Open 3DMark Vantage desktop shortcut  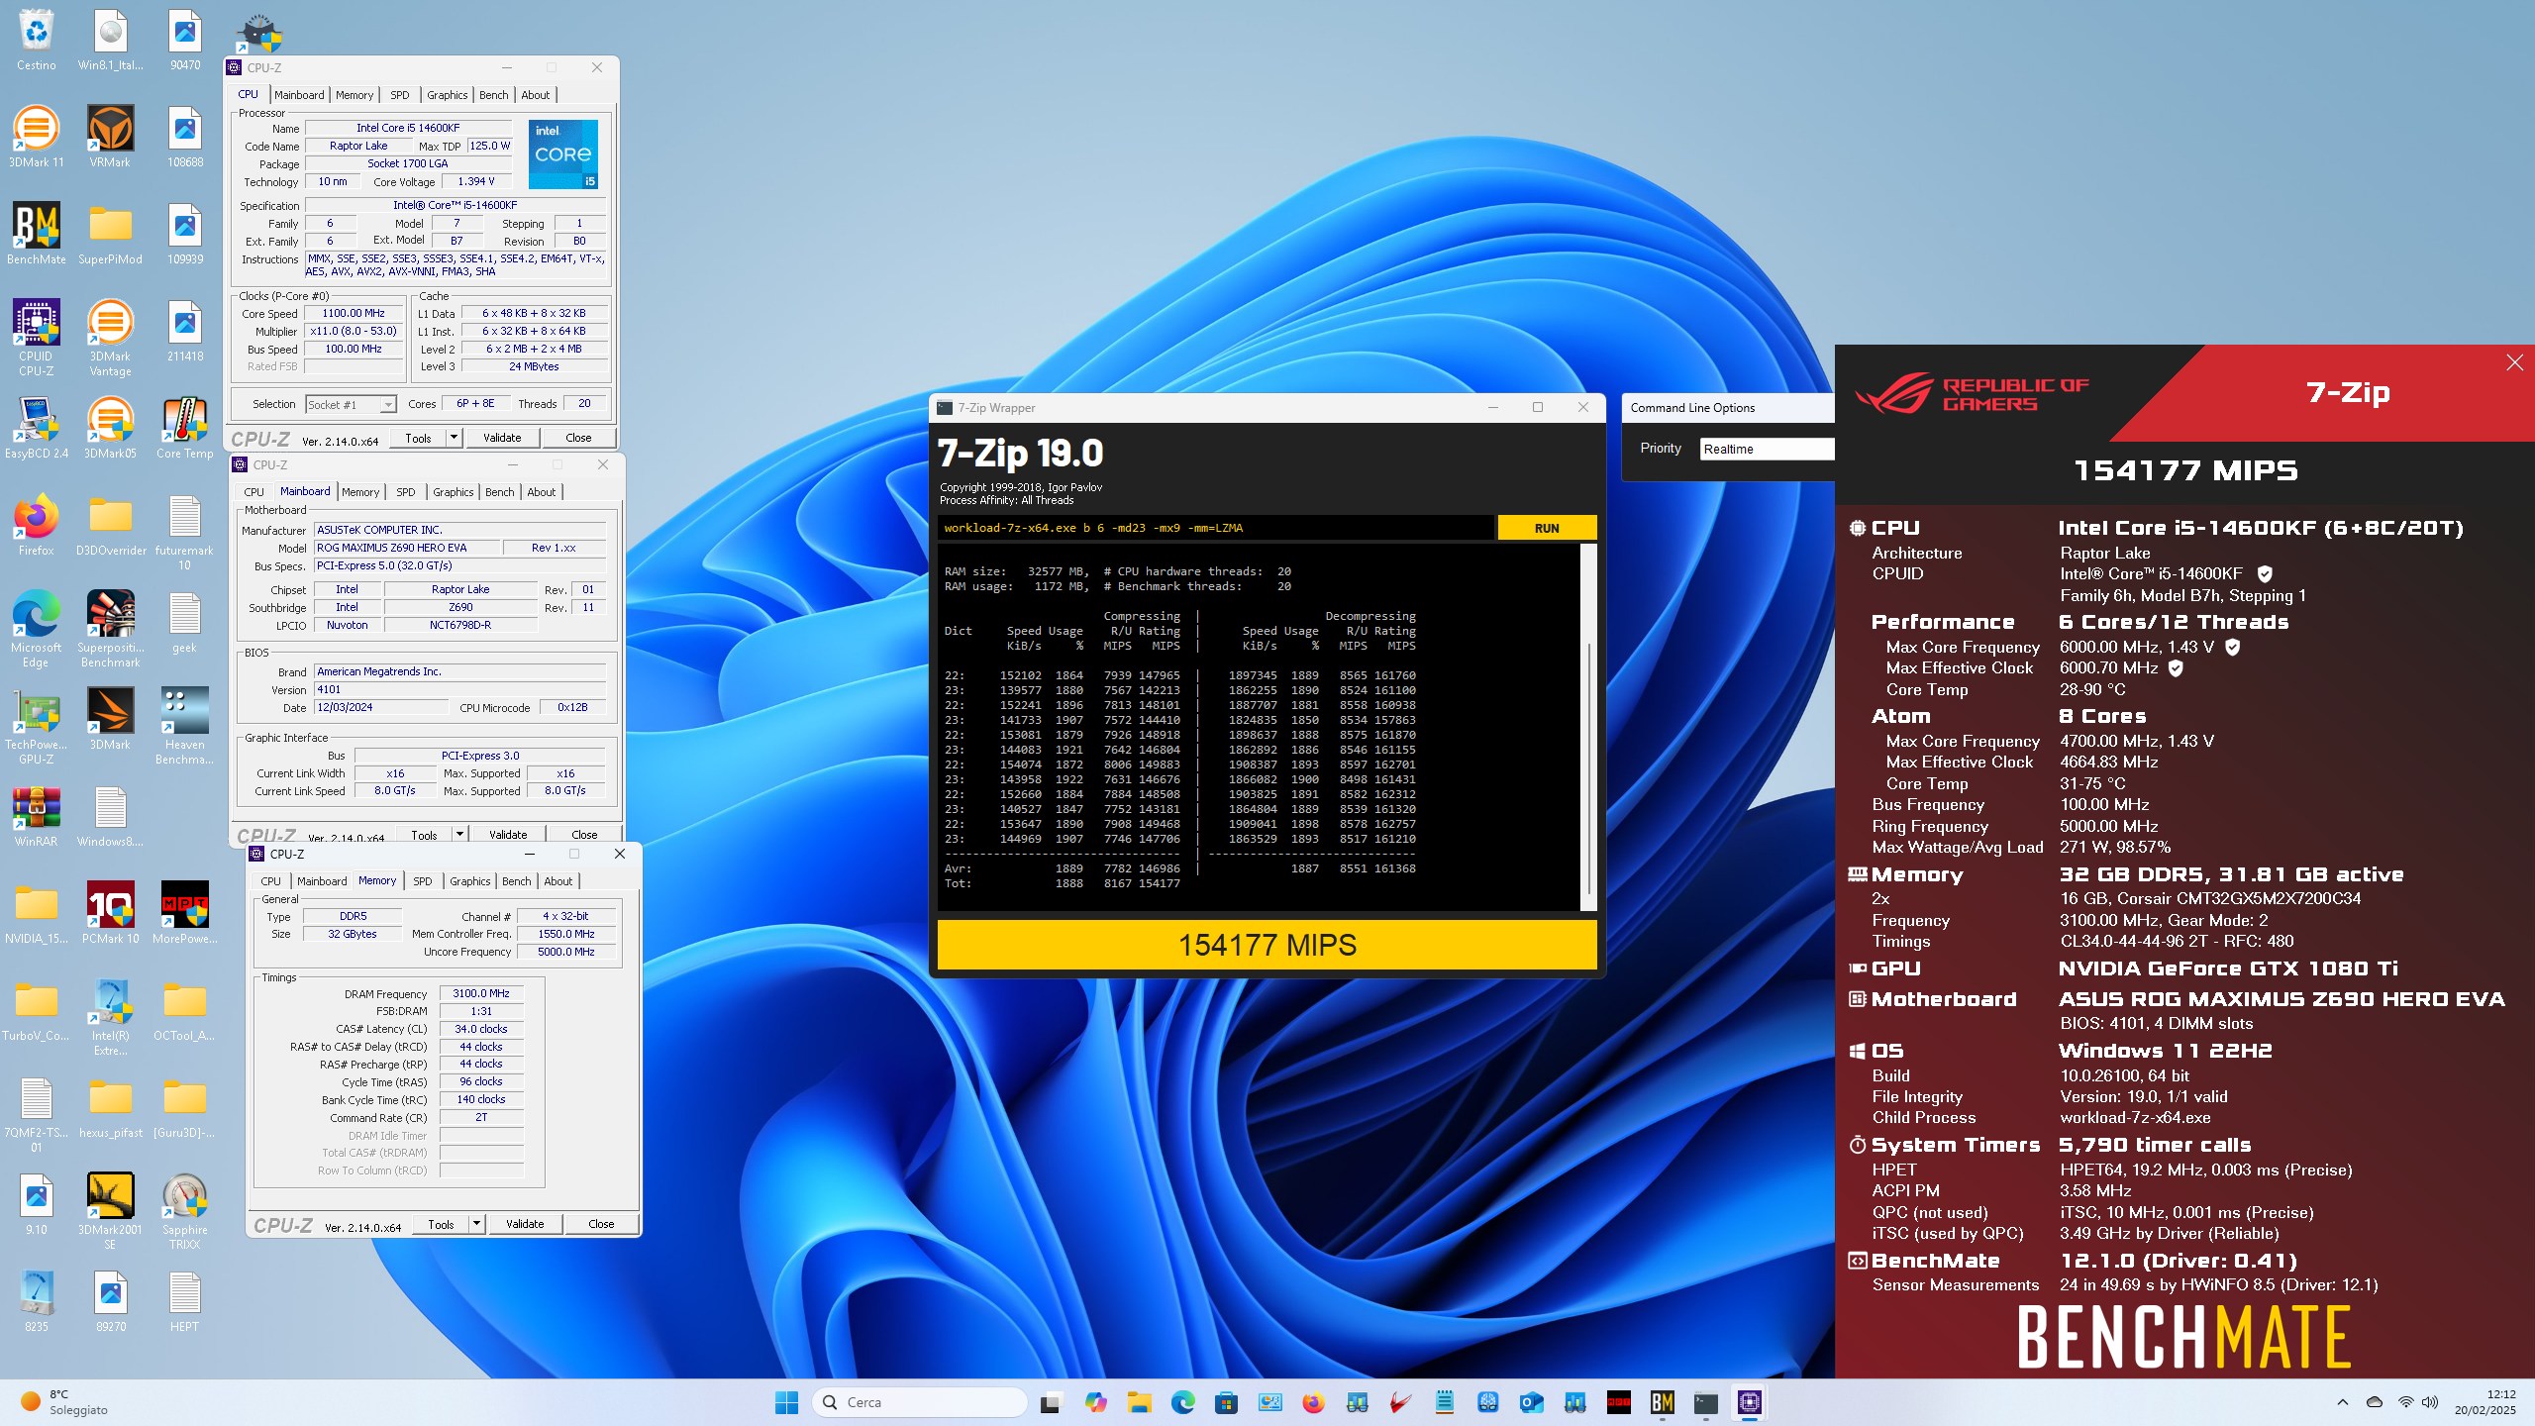110,337
